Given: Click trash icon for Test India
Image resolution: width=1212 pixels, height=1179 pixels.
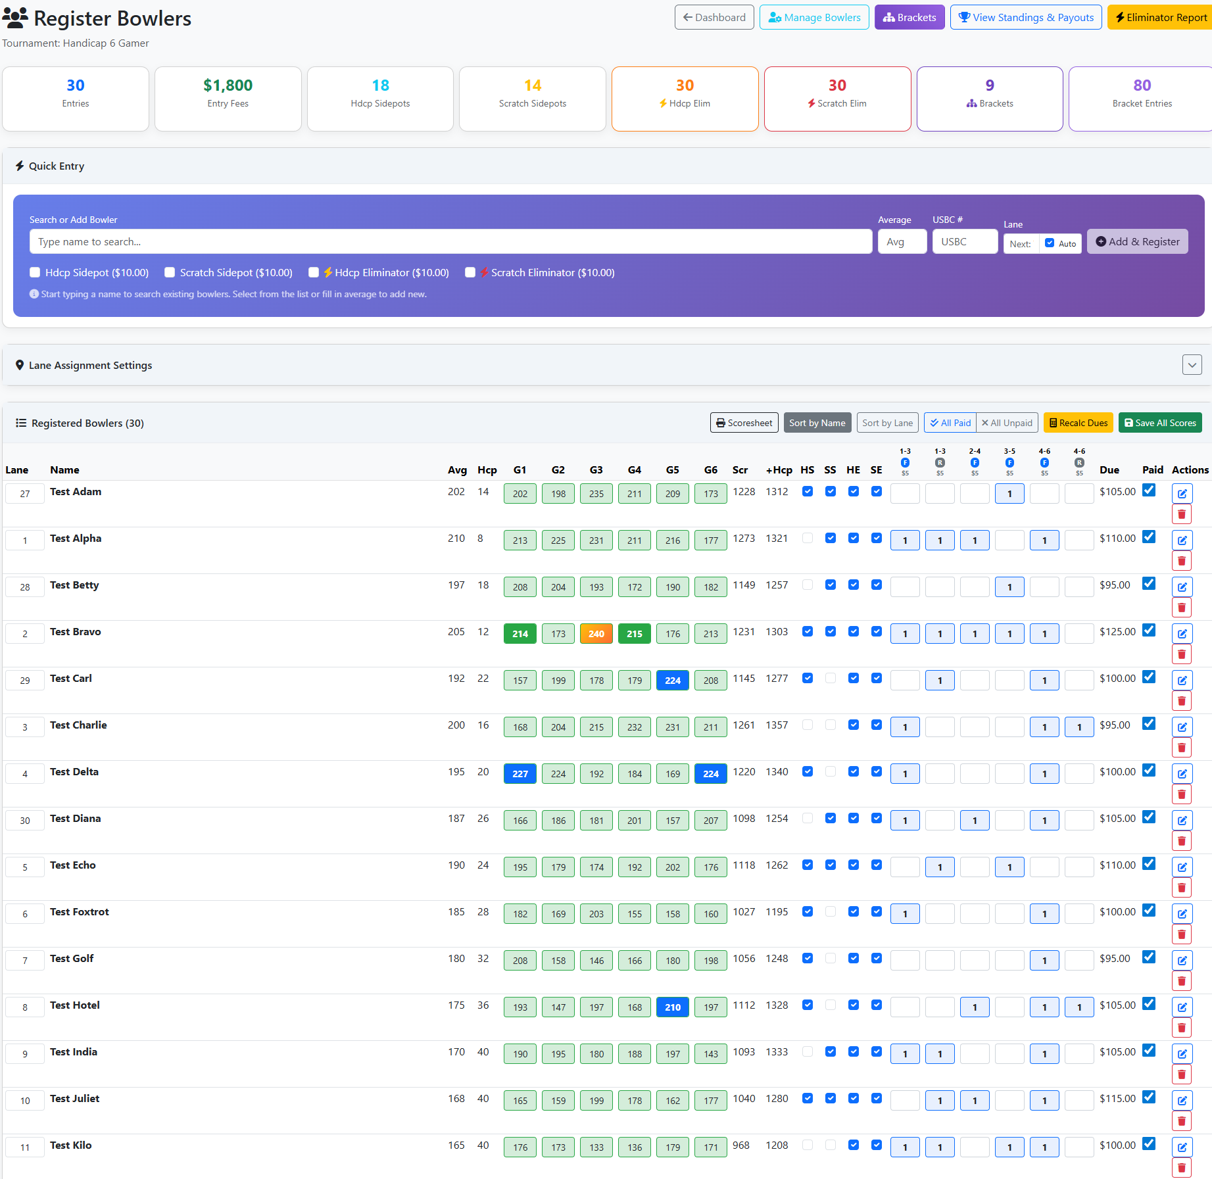Looking at the screenshot, I should [1182, 1074].
